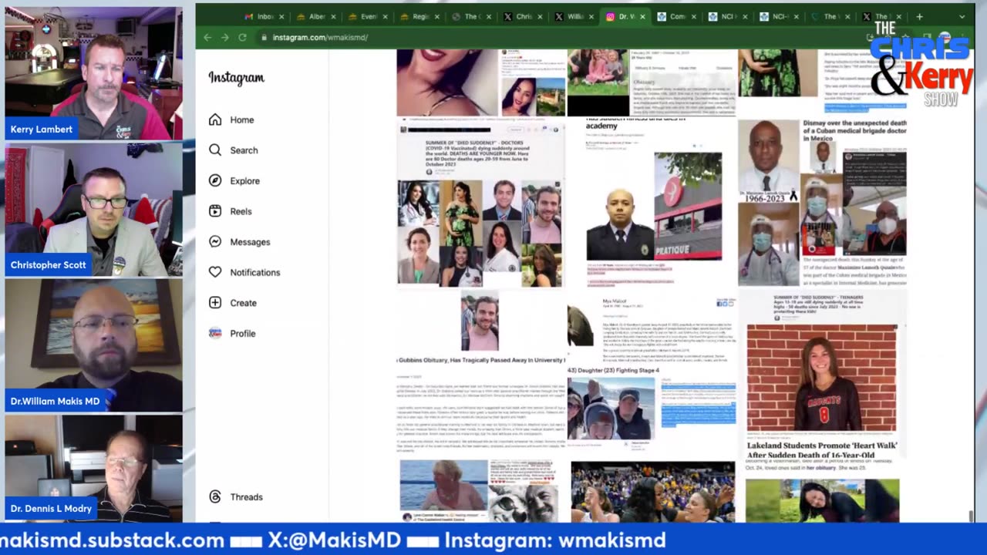The image size is (987, 555).
Task: Select Christopher Scott video feed
Action: (93, 210)
